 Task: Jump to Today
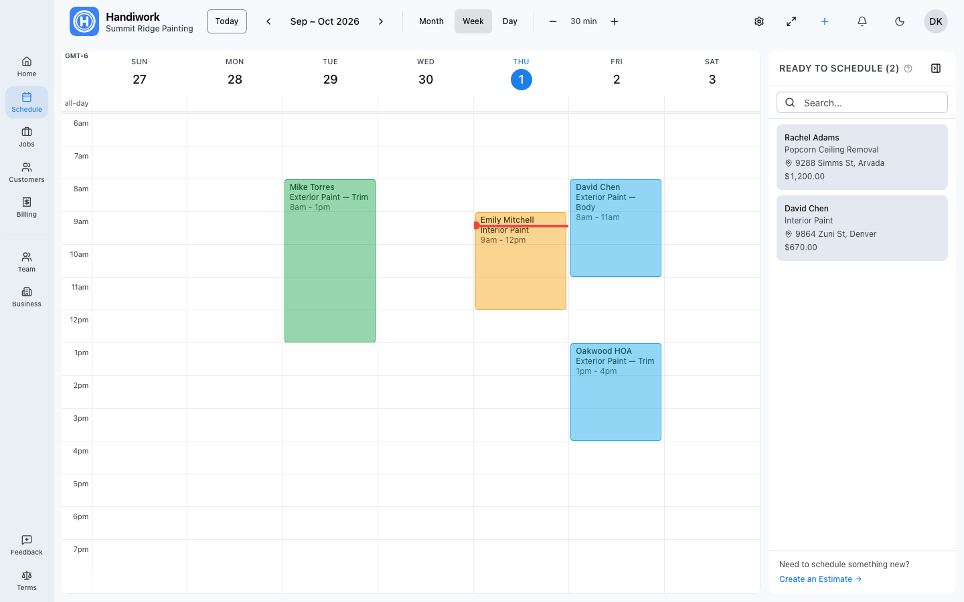(x=227, y=21)
